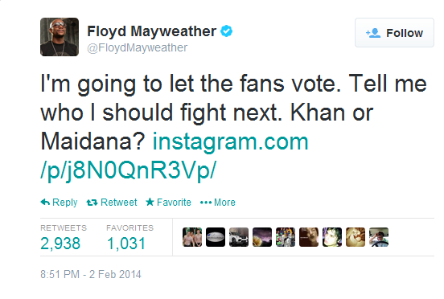View the 2,938 retweets count
This screenshot has height=299, width=444.
click(60, 244)
